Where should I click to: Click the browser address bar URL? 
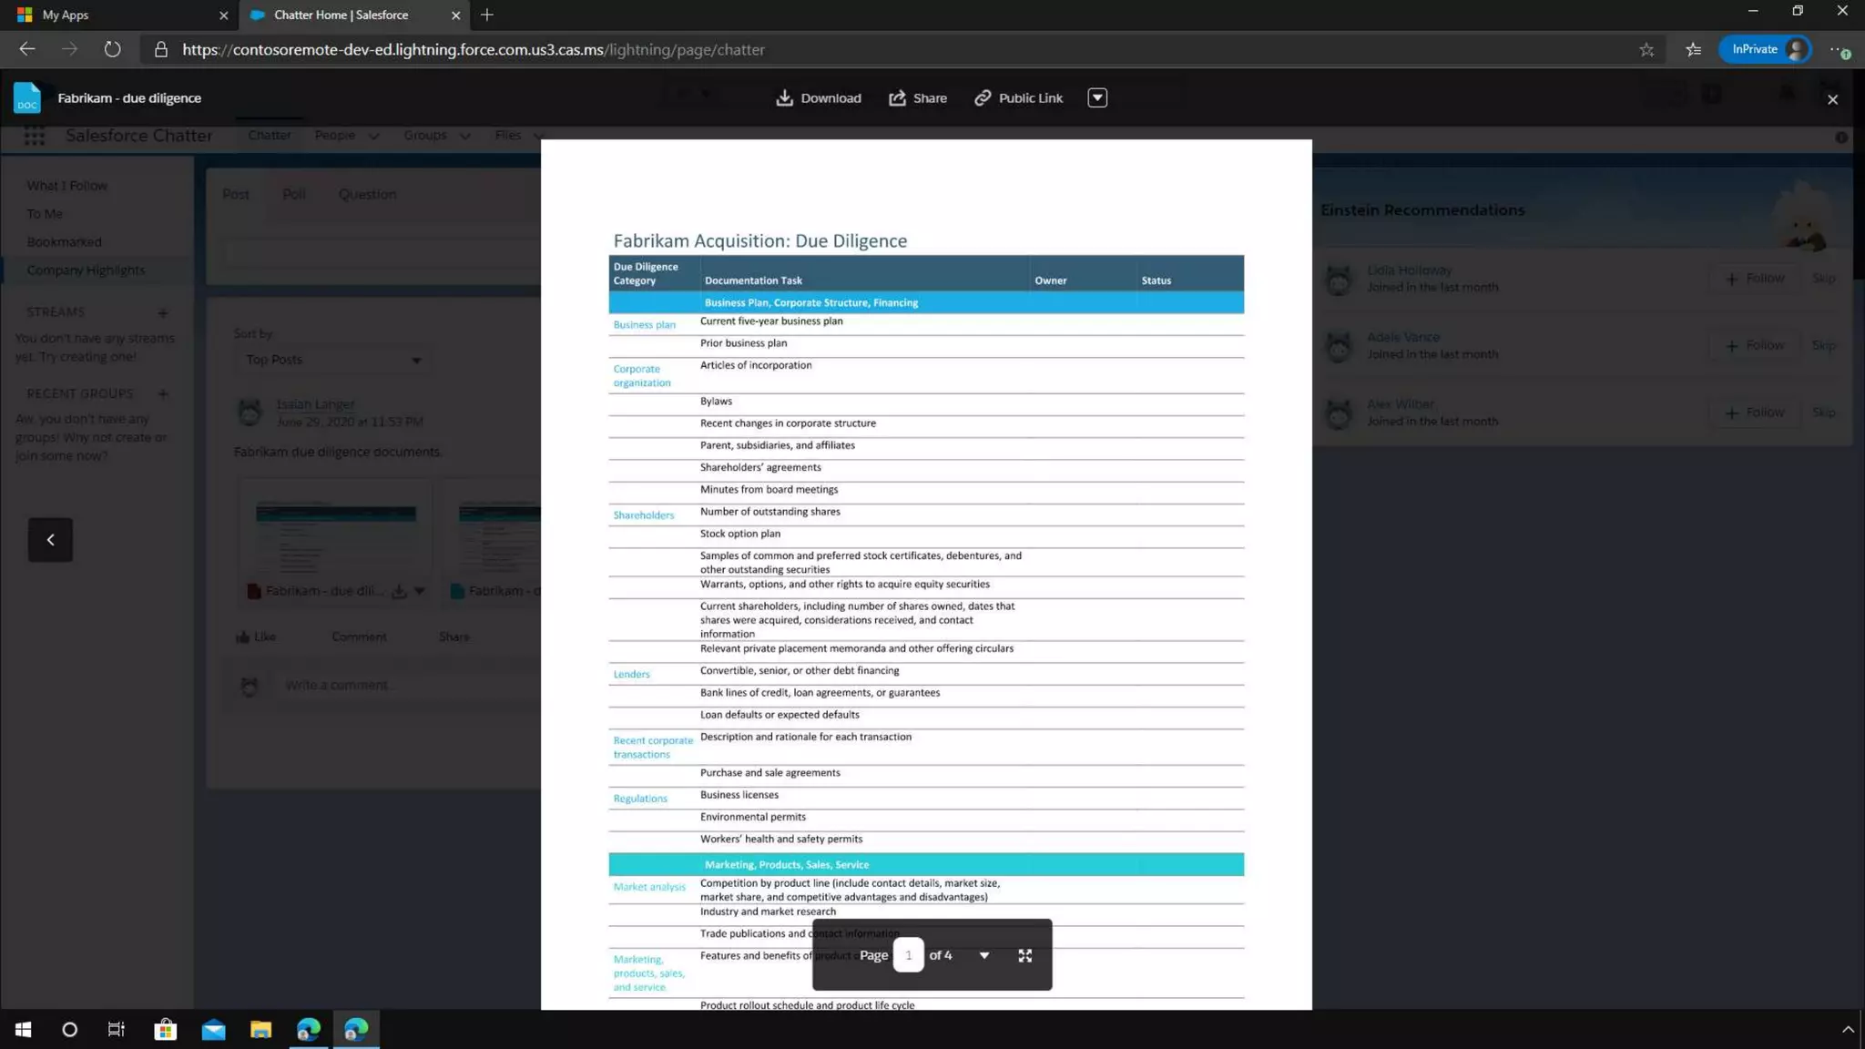coord(473,49)
